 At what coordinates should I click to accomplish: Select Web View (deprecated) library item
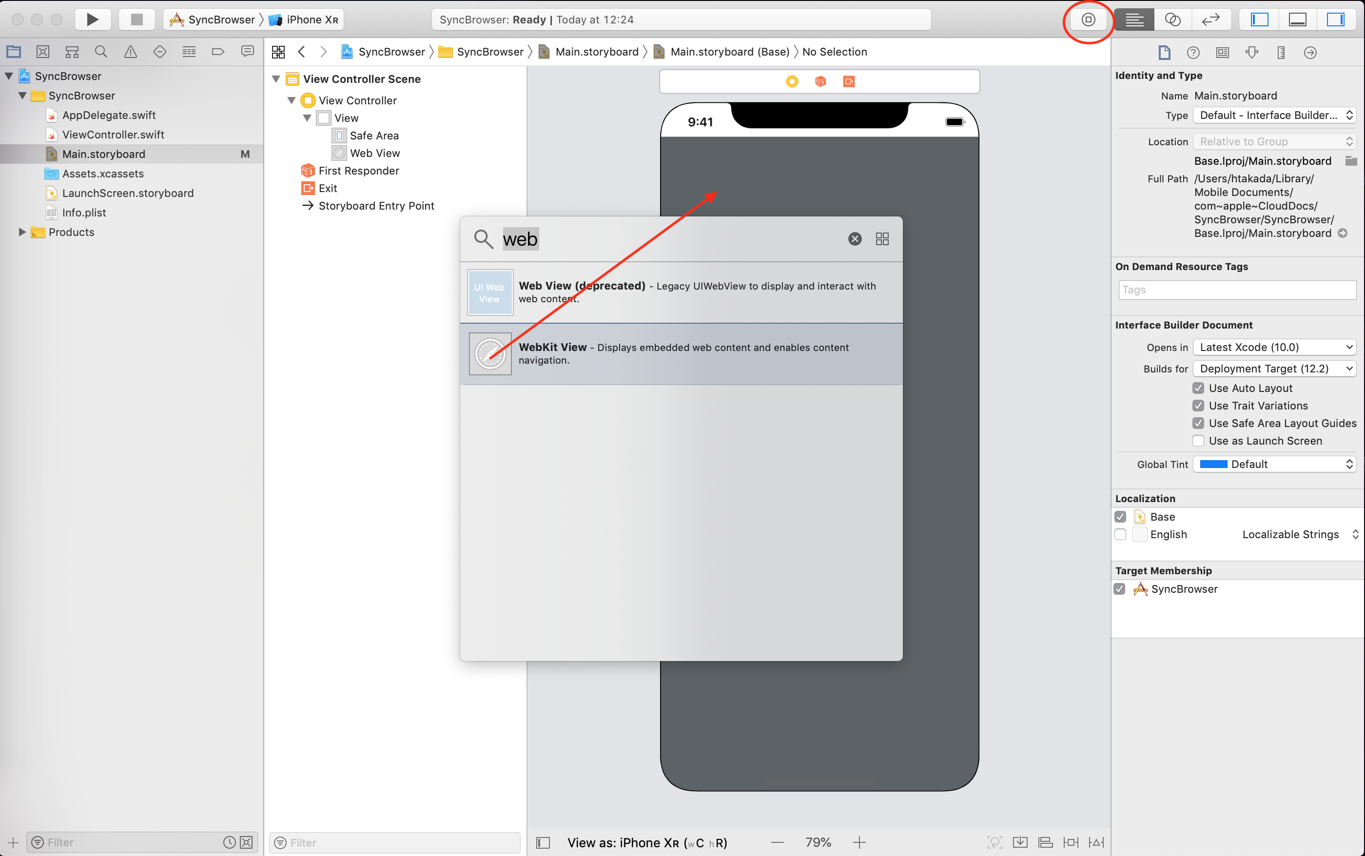tap(681, 292)
